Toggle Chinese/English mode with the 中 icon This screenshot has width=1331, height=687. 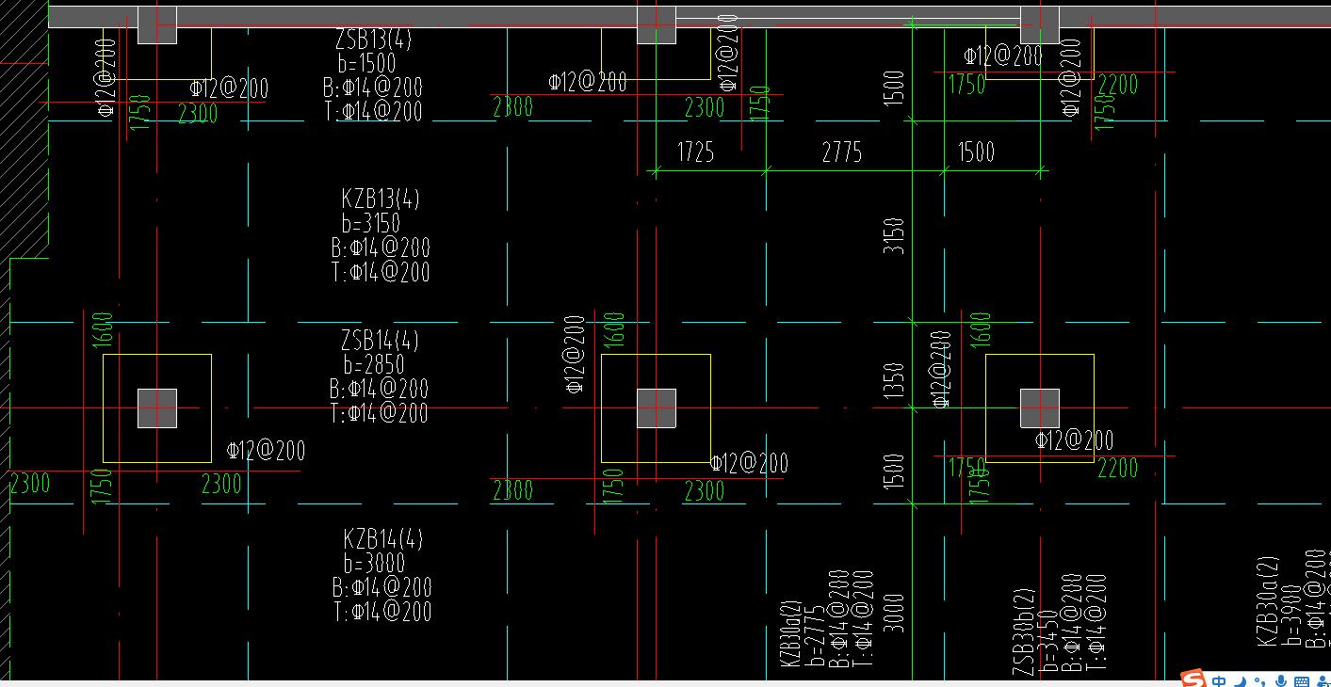(1219, 680)
